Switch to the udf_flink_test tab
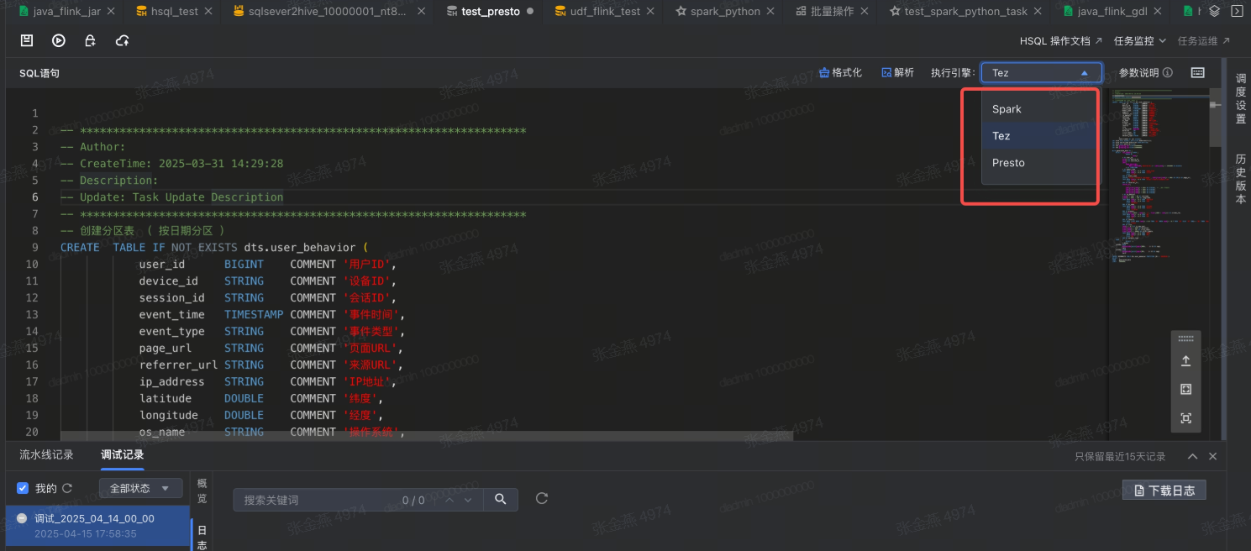 click(x=605, y=12)
